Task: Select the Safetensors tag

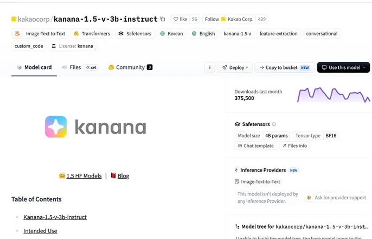Action: coord(134,34)
